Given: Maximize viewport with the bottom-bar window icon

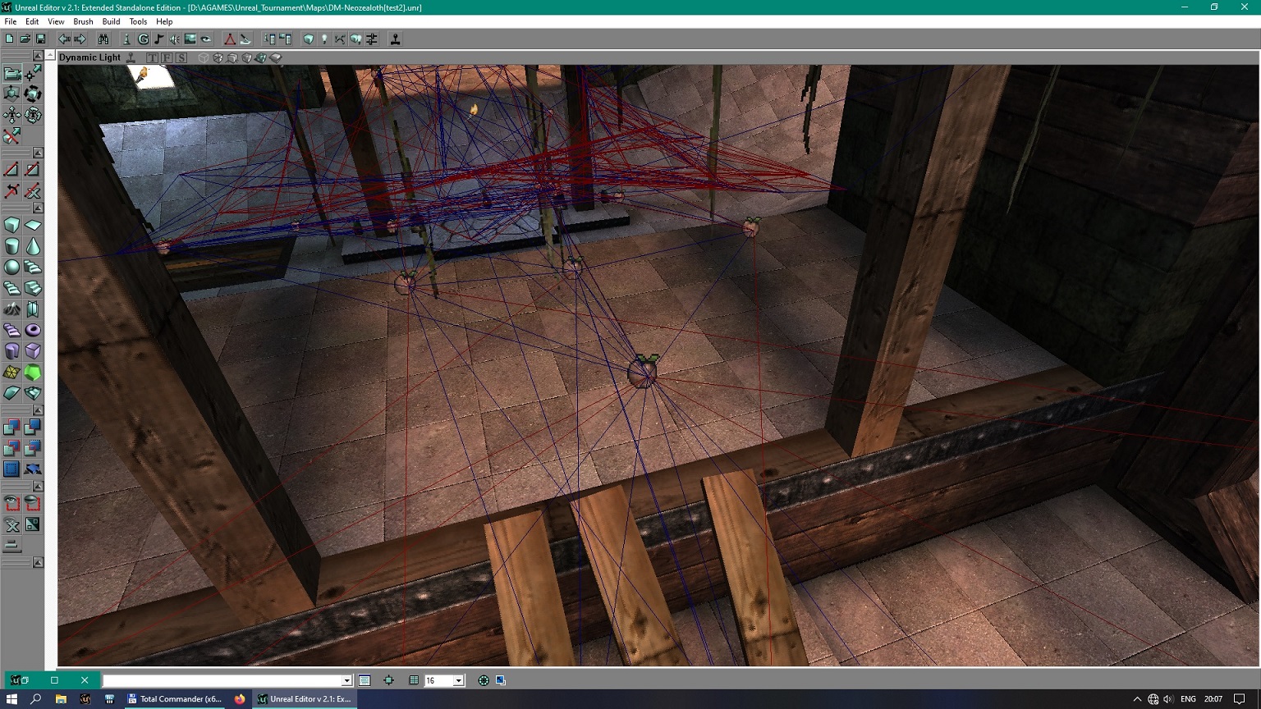Looking at the screenshot, I should (501, 680).
